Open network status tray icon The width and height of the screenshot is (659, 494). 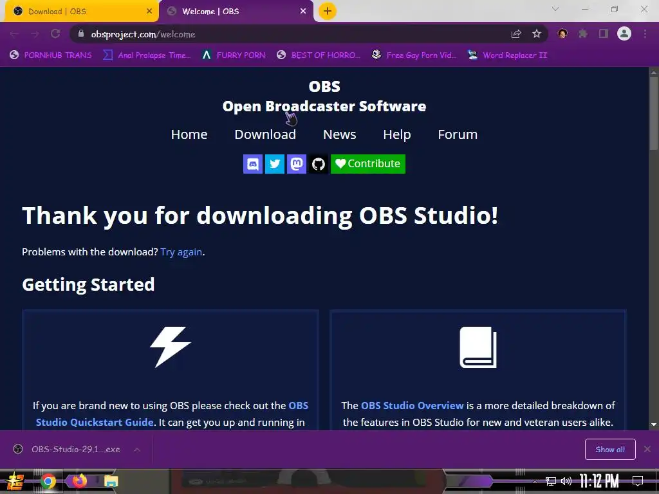551,481
